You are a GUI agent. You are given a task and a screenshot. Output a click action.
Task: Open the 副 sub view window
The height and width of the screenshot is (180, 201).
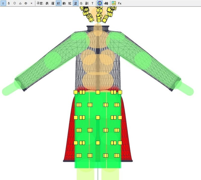point(87,4)
